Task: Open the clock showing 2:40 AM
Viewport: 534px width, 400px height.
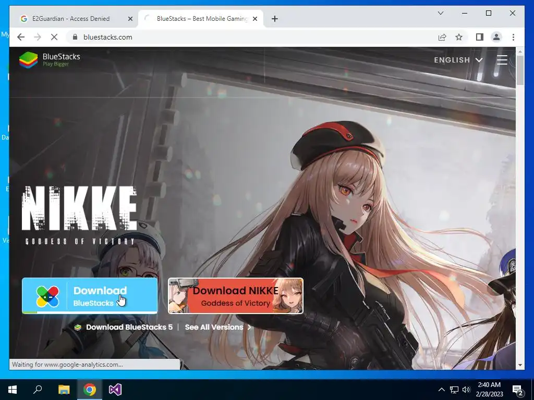Action: click(489, 390)
